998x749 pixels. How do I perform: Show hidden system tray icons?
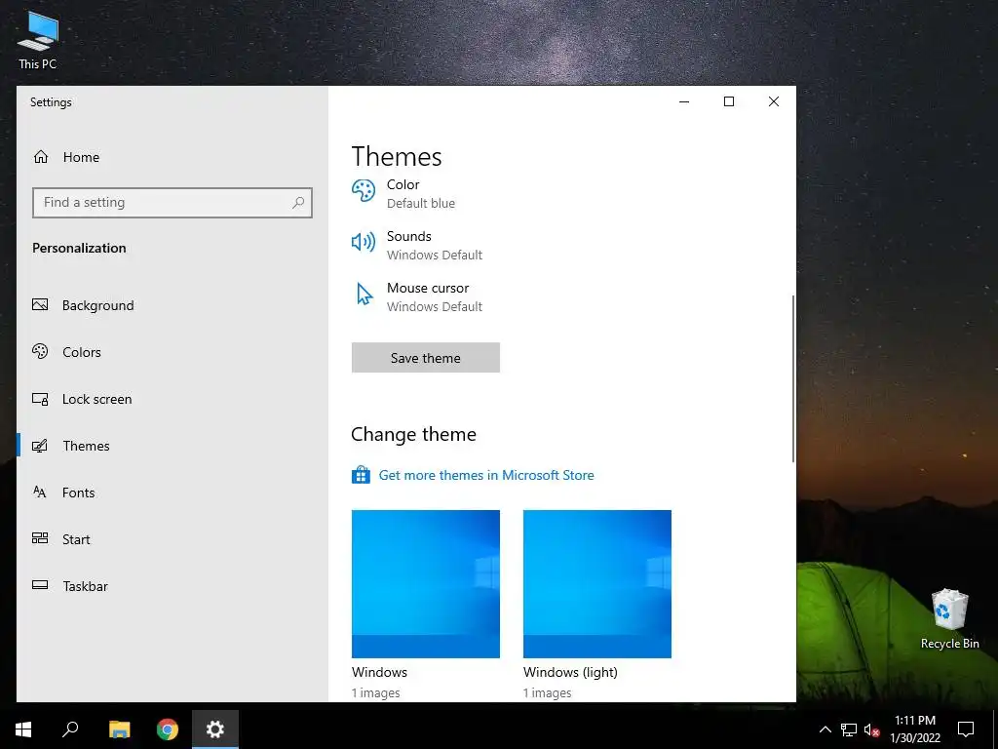tap(825, 729)
